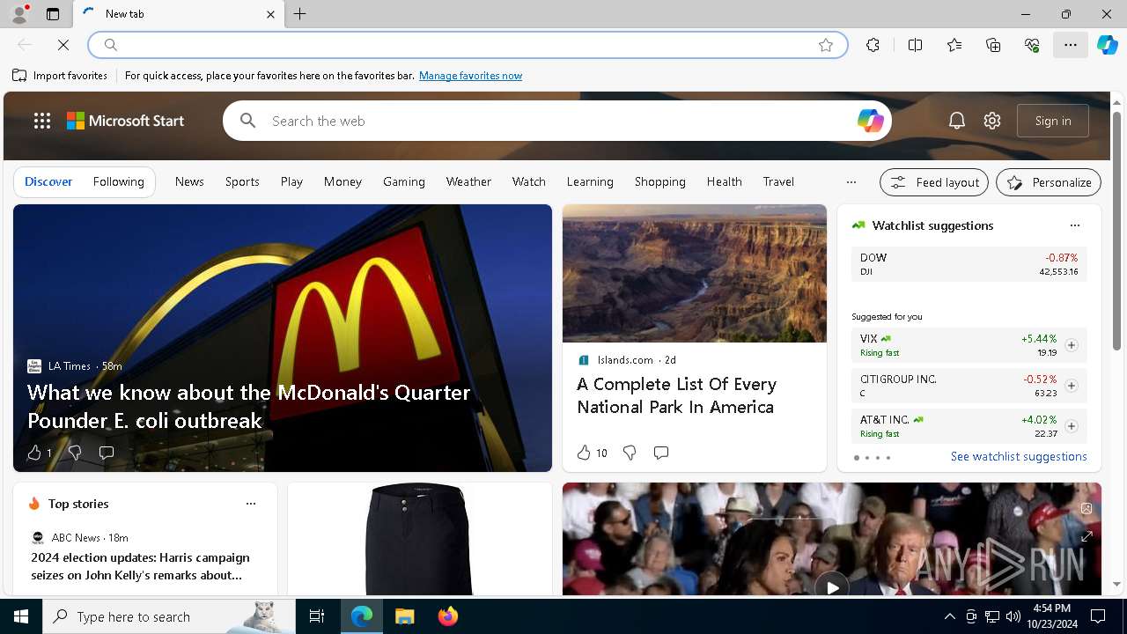This screenshot has height=634, width=1127.
Task: Open the tab actions menu icon
Action: (x=53, y=14)
